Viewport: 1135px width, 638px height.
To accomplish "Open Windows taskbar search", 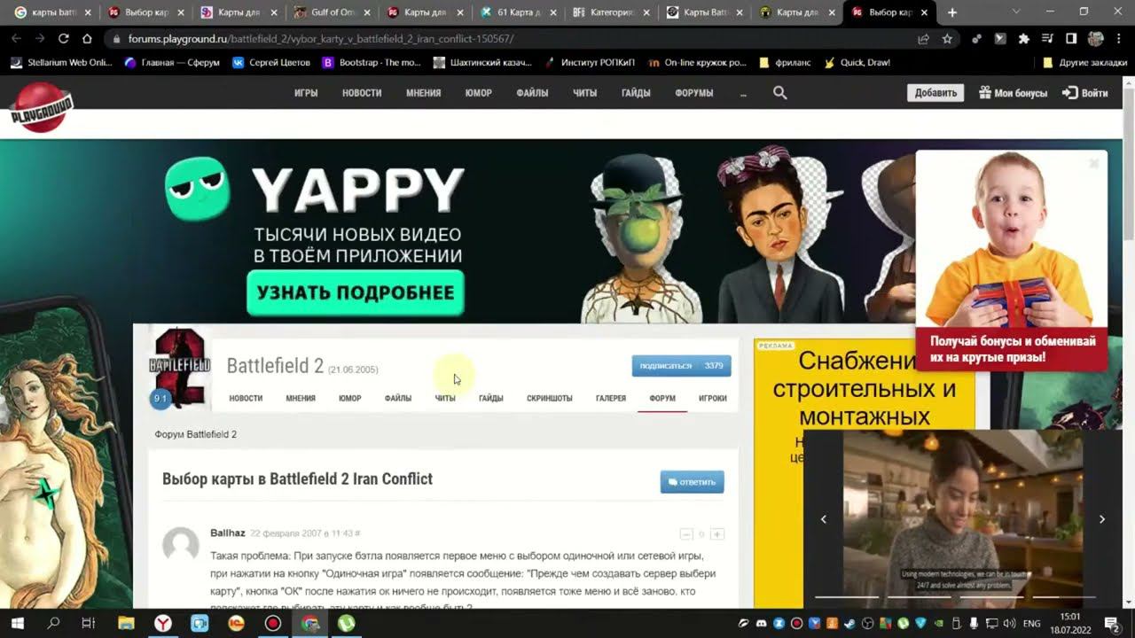I will [x=53, y=624].
